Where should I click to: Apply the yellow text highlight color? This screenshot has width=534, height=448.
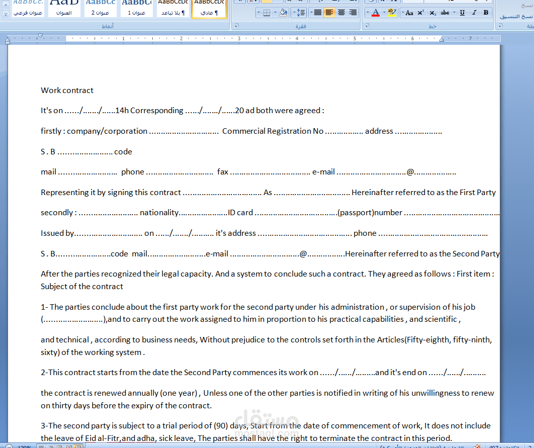coord(392,13)
